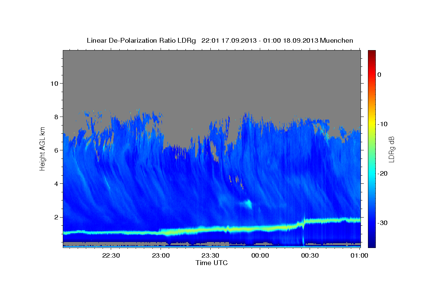Image resolution: width=446 pixels, height=297 pixels.
Task: Click the 'Time UTC' axis label
Action: point(211,263)
